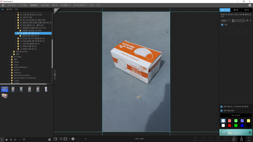Collapse the selected 08 folder node

click(x=16, y=33)
